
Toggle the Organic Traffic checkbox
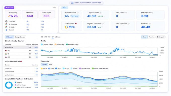[x=42, y=44]
